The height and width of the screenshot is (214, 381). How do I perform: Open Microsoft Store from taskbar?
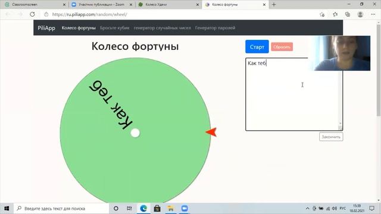(x=157, y=209)
